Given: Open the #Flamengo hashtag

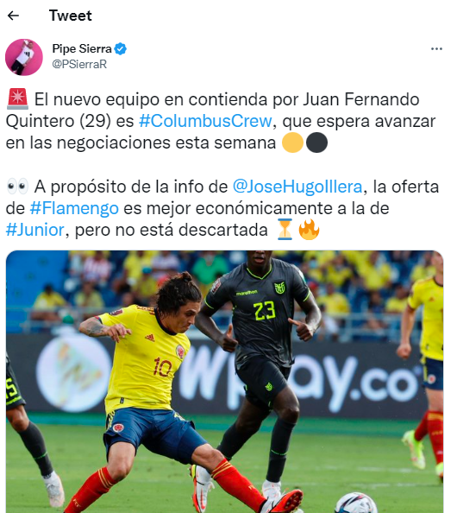Looking at the screenshot, I should point(74,208).
